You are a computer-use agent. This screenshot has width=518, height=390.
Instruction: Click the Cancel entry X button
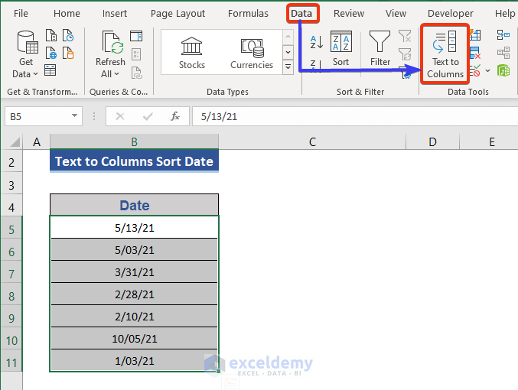[120, 116]
